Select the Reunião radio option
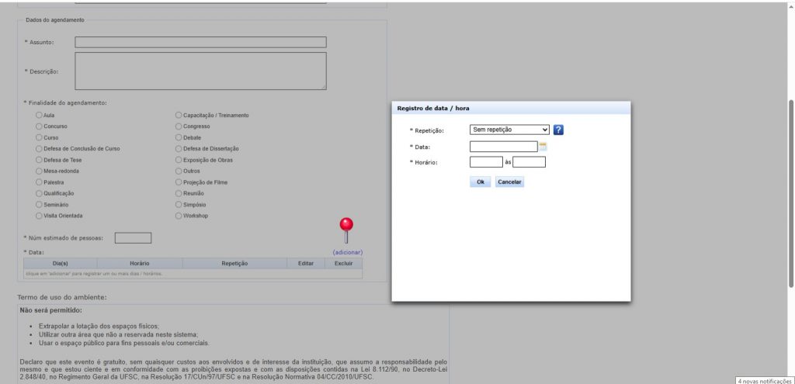This screenshot has height=384, width=795. 179,193
